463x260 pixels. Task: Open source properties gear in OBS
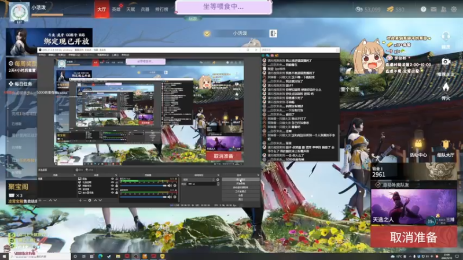pos(90,200)
